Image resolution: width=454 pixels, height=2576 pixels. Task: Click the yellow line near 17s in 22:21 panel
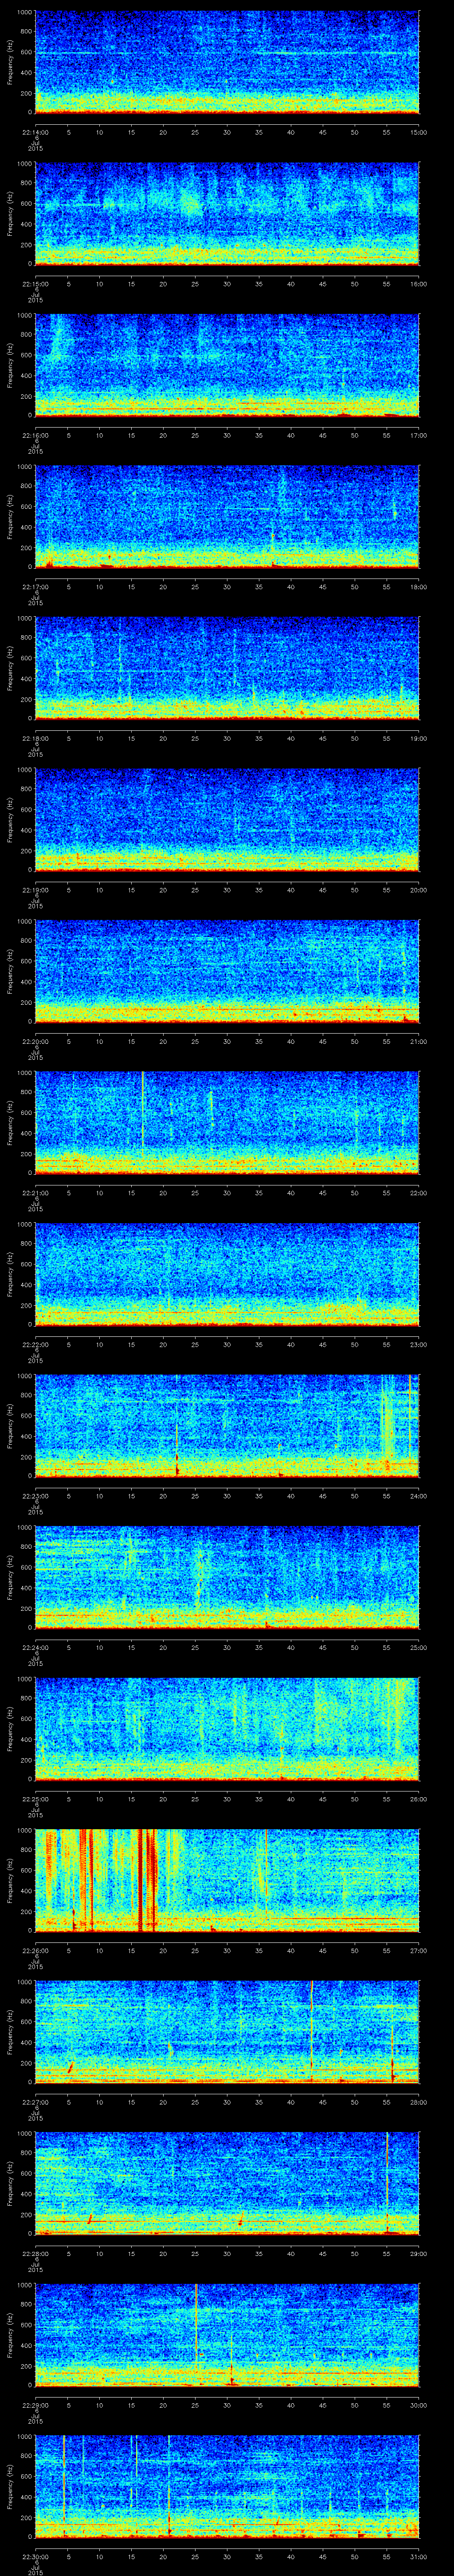coord(143,1110)
